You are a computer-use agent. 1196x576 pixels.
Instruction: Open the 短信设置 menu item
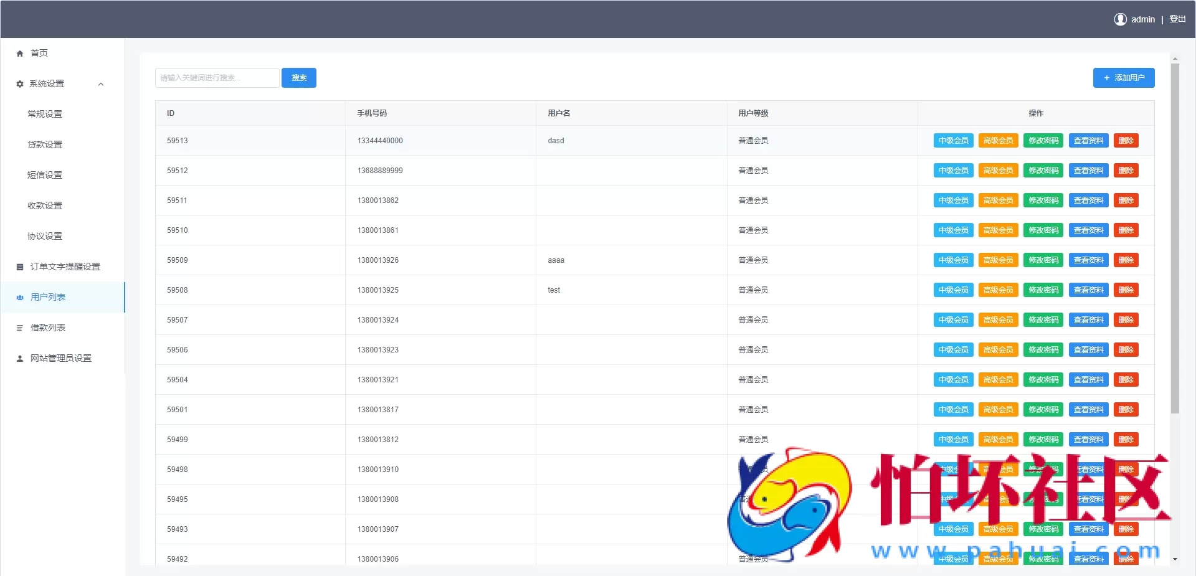44,174
